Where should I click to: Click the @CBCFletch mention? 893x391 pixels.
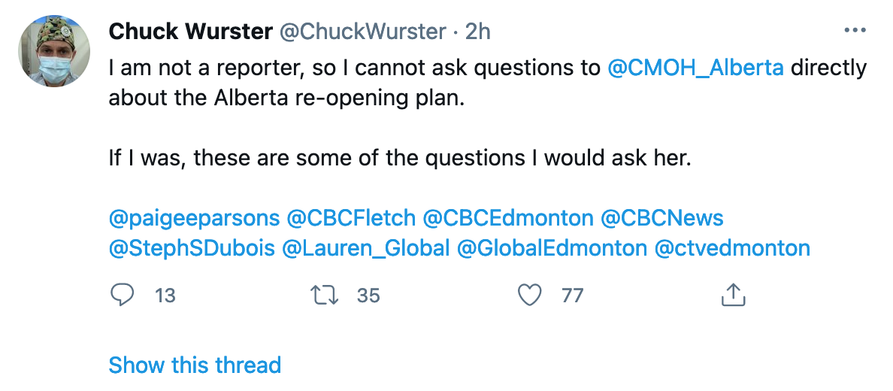[x=351, y=219]
